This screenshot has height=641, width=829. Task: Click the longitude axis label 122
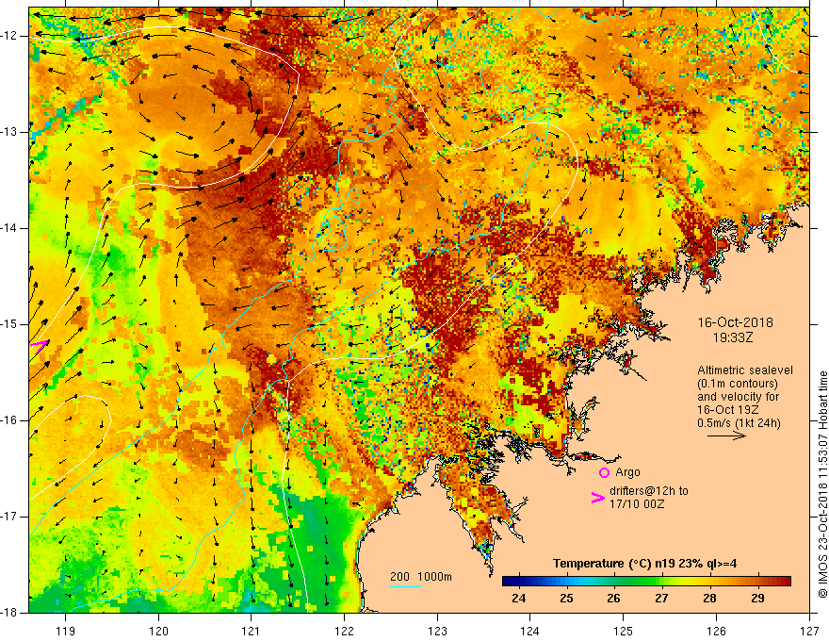pos(344,631)
